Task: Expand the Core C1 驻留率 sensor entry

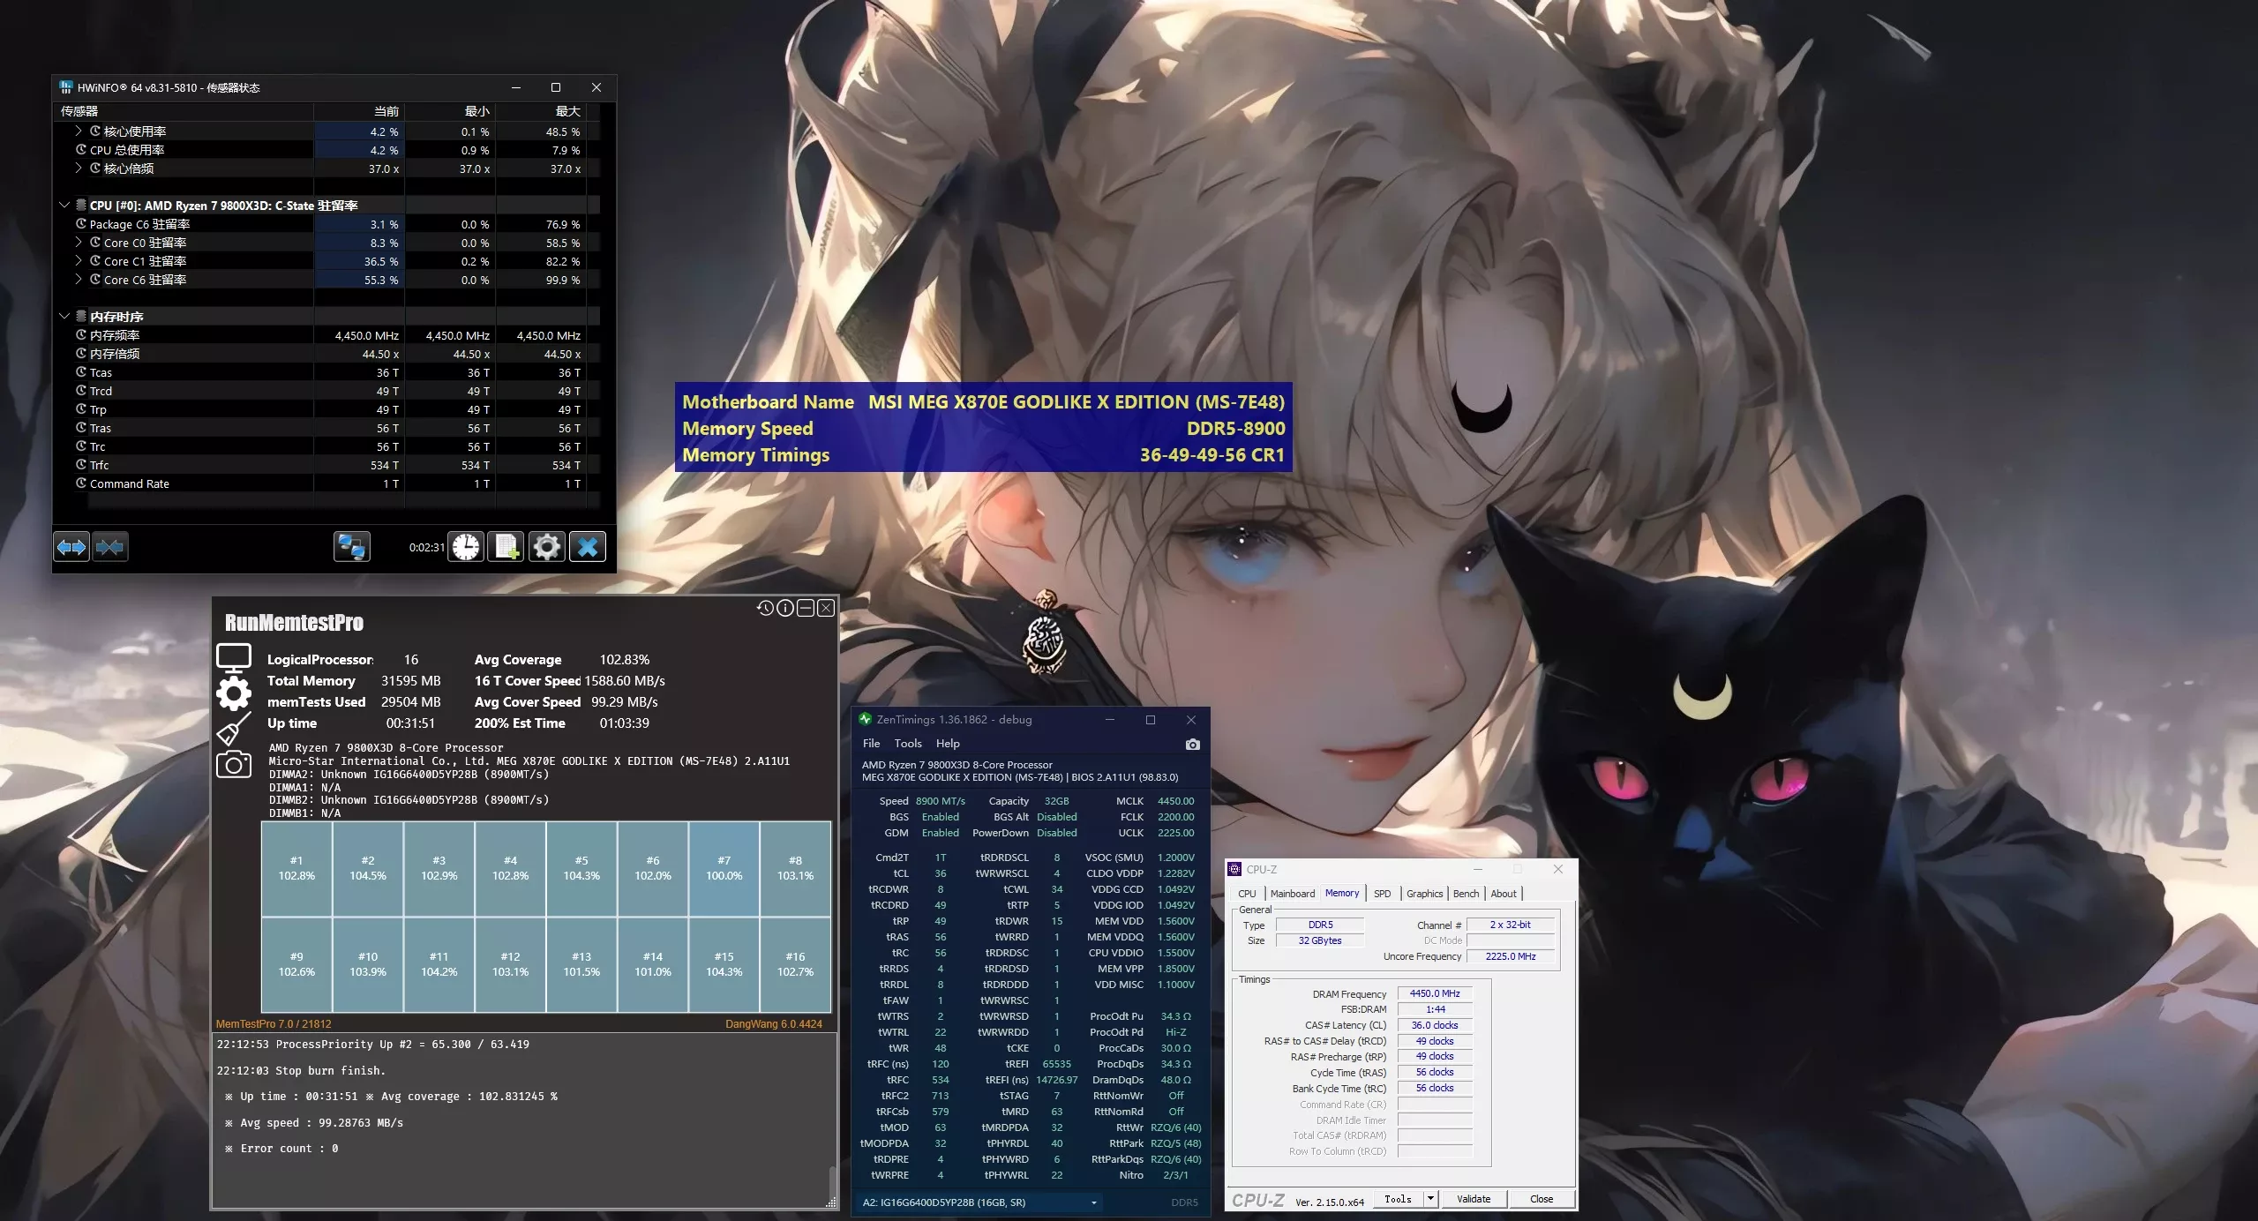Action: pos(79,260)
